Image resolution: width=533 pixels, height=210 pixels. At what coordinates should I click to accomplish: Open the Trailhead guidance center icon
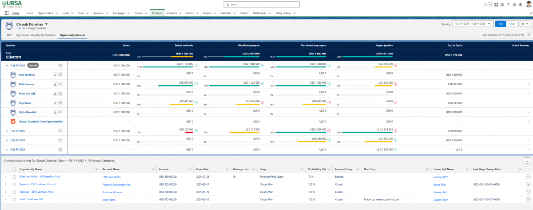tap(502, 4)
